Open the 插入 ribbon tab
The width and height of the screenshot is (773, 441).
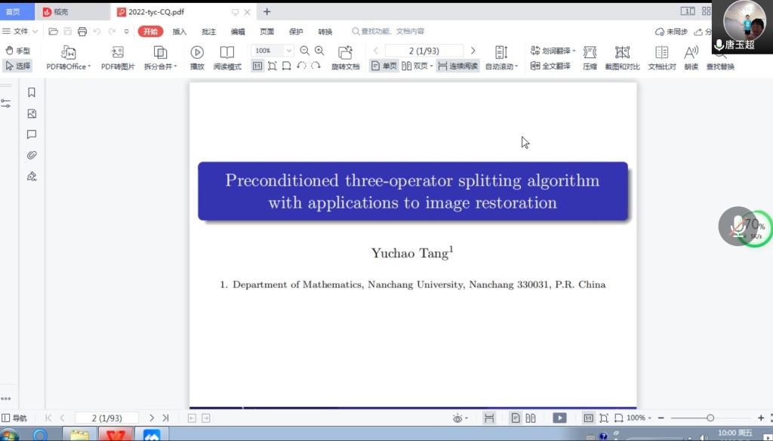tap(180, 32)
